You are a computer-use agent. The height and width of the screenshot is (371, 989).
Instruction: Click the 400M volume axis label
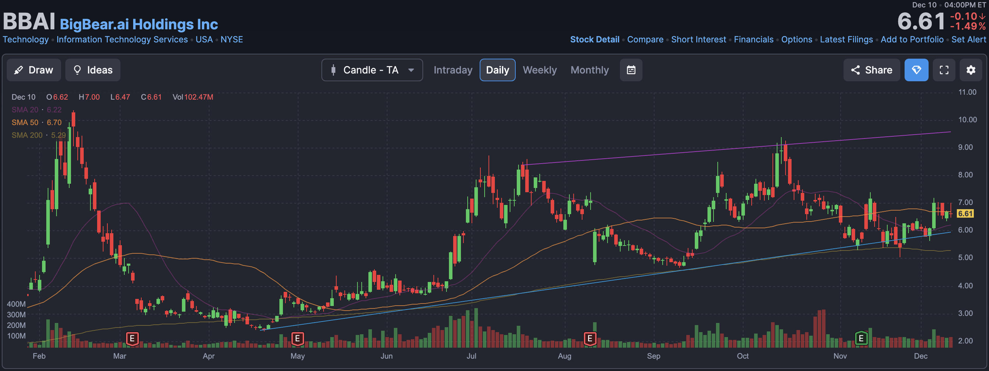point(16,304)
